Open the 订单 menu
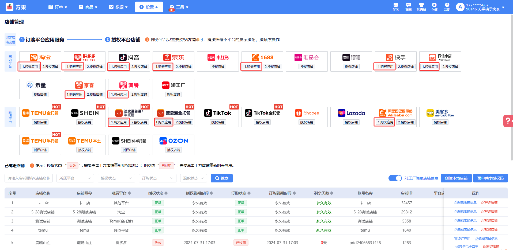Image resolution: width=513 pixels, height=250 pixels. pyautogui.click(x=58, y=7)
